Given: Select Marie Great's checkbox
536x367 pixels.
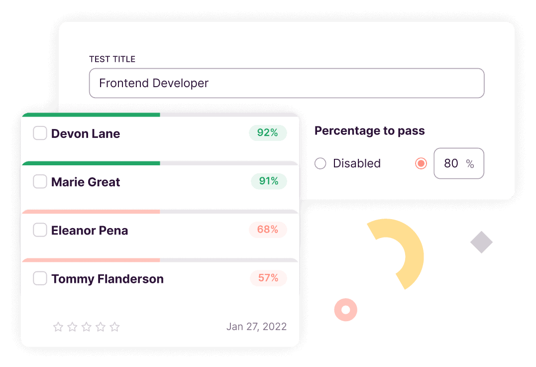Looking at the screenshot, I should pyautogui.click(x=40, y=181).
